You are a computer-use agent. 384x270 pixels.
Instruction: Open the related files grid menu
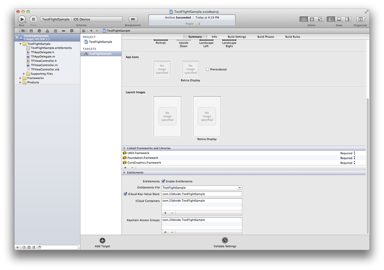84,31
